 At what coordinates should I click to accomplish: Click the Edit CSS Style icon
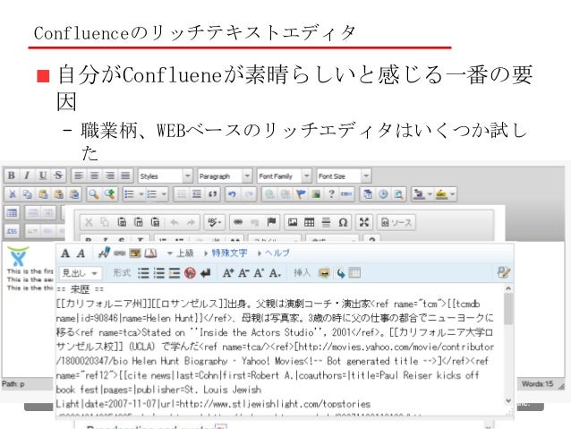[x=12, y=231]
